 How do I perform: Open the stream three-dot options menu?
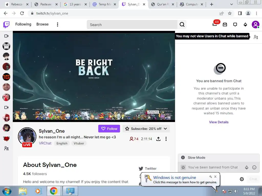pyautogui.click(x=166, y=139)
